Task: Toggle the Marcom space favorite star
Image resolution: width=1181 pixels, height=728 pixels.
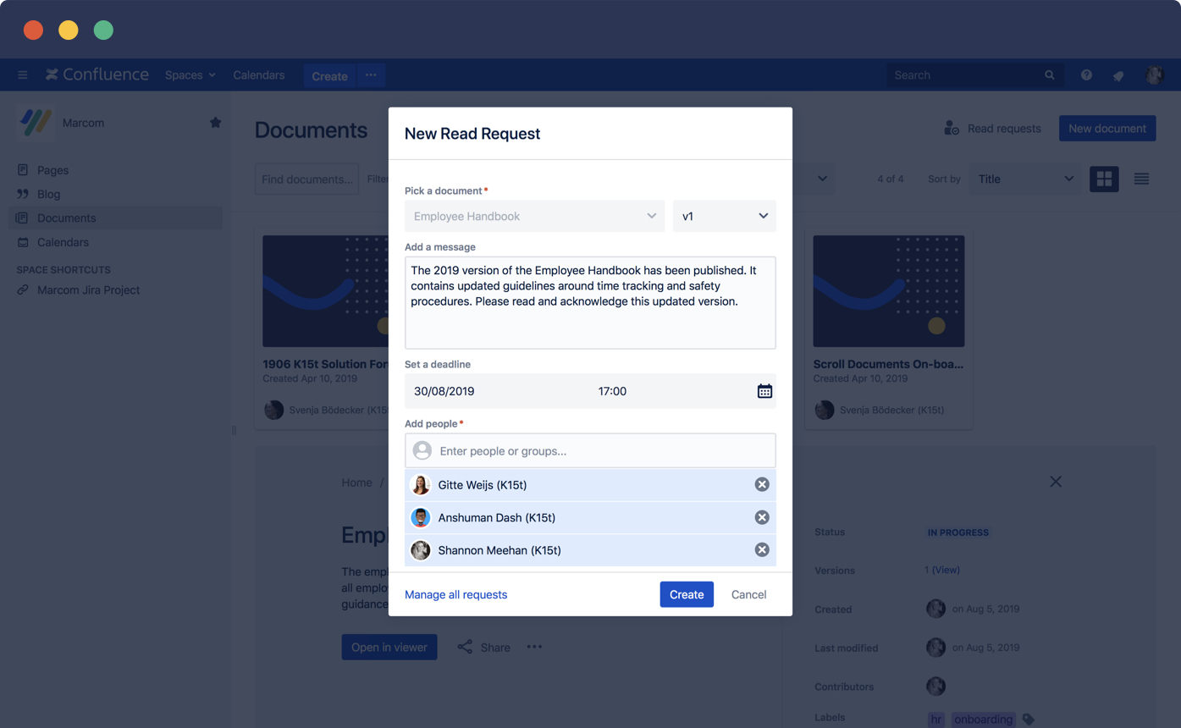Action: pos(216,122)
